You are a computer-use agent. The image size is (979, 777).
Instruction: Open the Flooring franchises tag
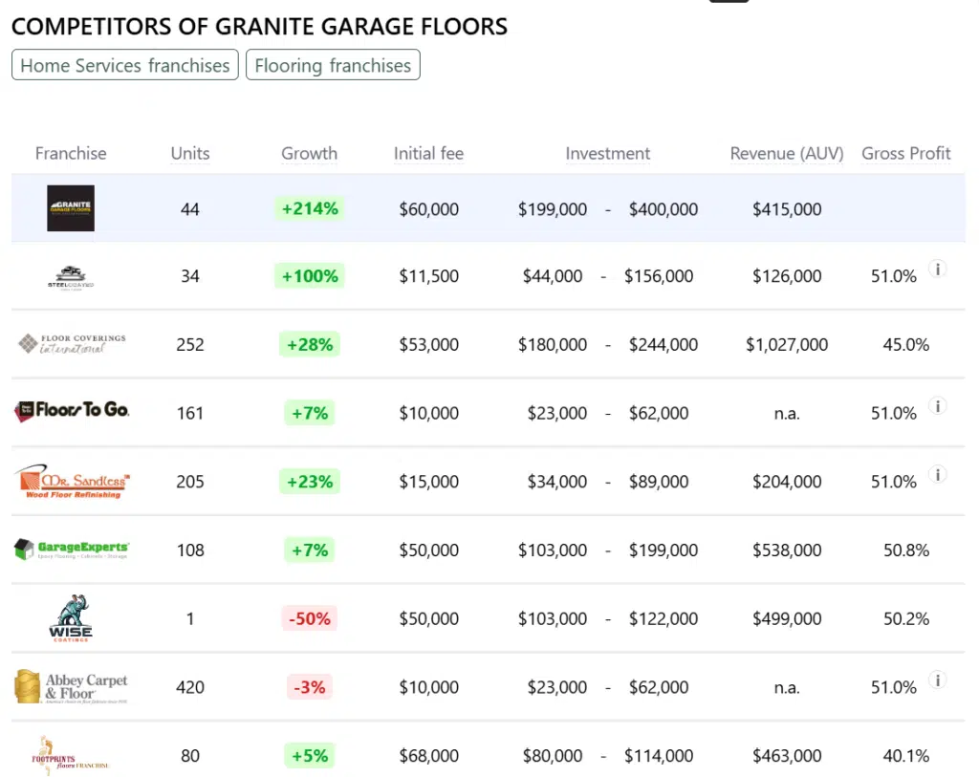point(333,65)
